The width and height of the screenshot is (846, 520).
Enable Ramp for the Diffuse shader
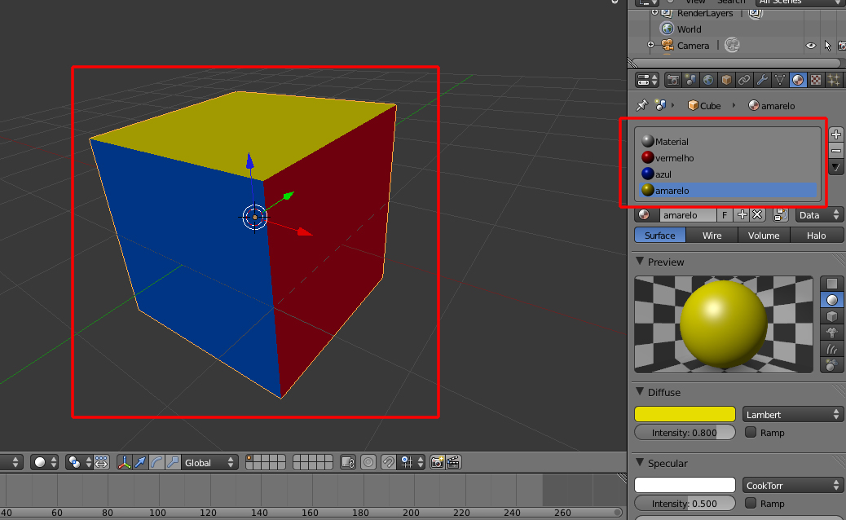coord(749,433)
